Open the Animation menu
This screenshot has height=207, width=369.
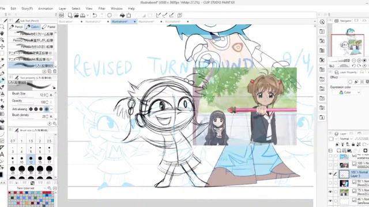(46, 9)
